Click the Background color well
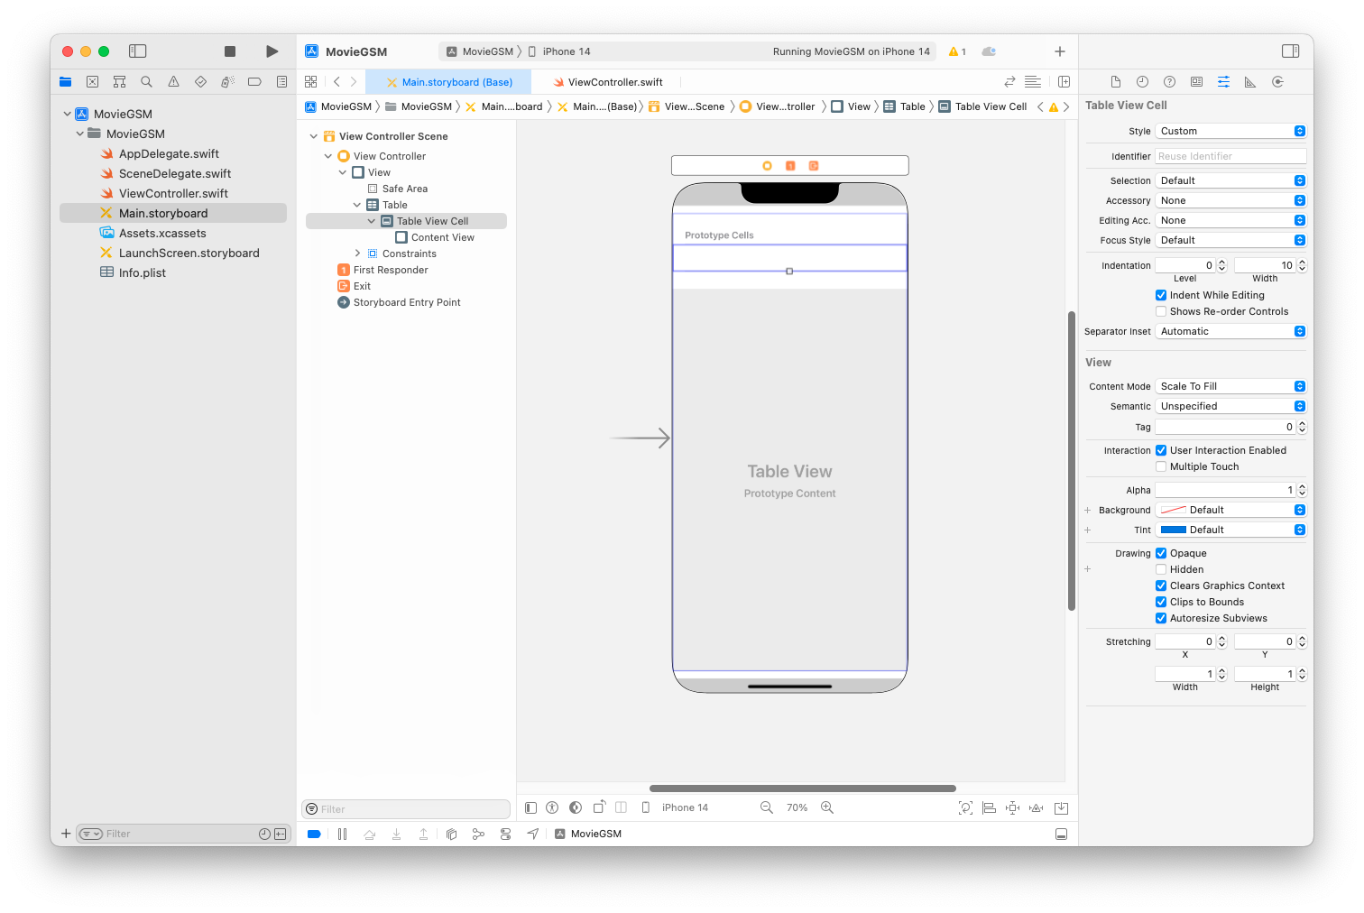Screen dimensions: 1364x913 pyautogui.click(x=1173, y=510)
